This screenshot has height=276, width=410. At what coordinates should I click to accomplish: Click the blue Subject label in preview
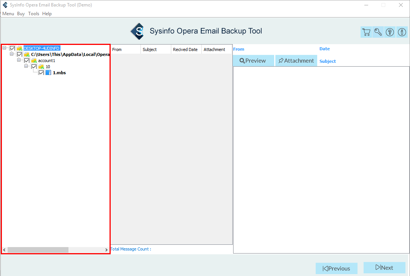[x=327, y=61]
